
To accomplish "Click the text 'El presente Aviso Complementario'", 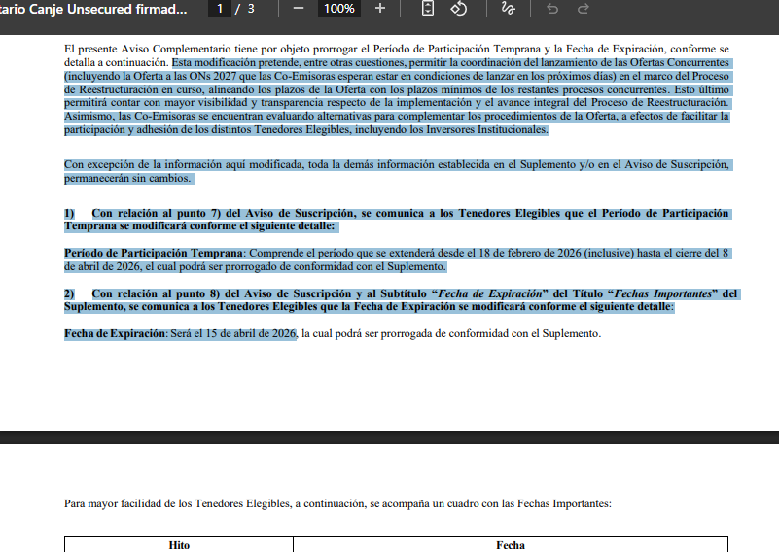I will tap(148, 49).
